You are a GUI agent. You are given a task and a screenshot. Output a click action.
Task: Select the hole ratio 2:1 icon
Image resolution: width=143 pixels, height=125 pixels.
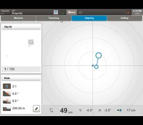pyautogui.click(x=7, y=86)
